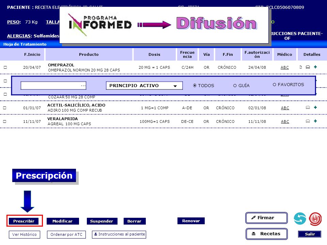Click COZAAR 50 MG 28 COMP
Screen dimensions: 327x245
pyautogui.click(x=72, y=97)
